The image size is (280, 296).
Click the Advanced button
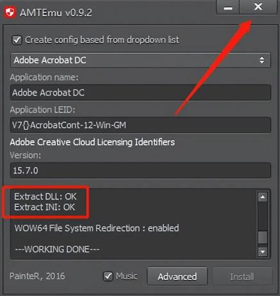tap(177, 276)
